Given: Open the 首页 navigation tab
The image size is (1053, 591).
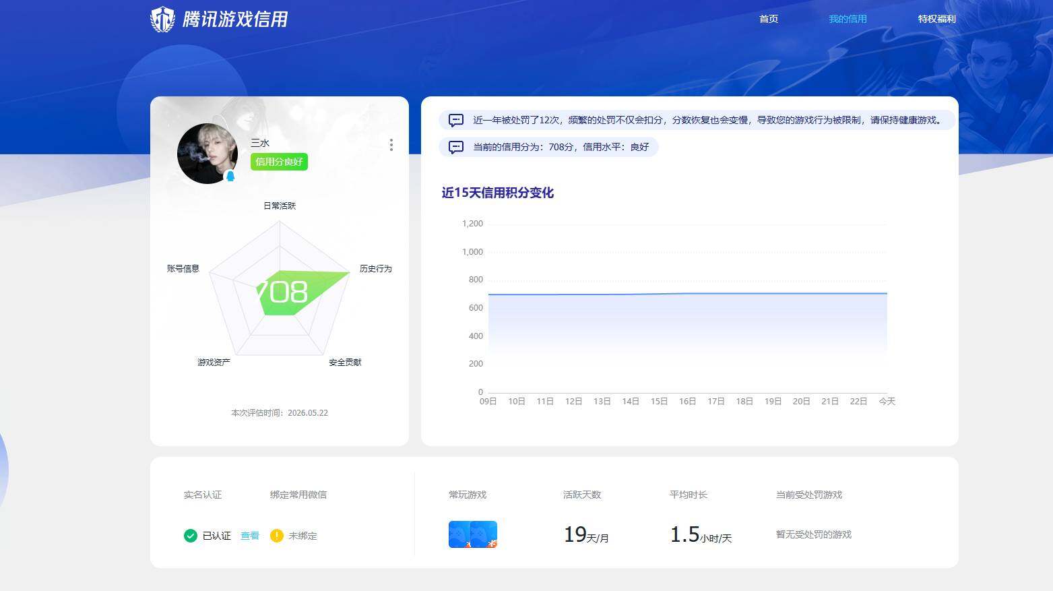Looking at the screenshot, I should pos(769,19).
